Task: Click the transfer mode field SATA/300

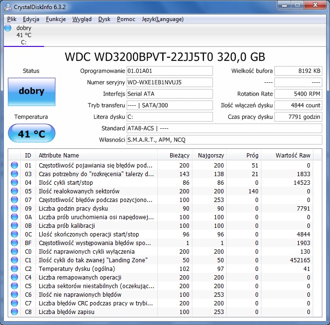Action: click(x=170, y=105)
